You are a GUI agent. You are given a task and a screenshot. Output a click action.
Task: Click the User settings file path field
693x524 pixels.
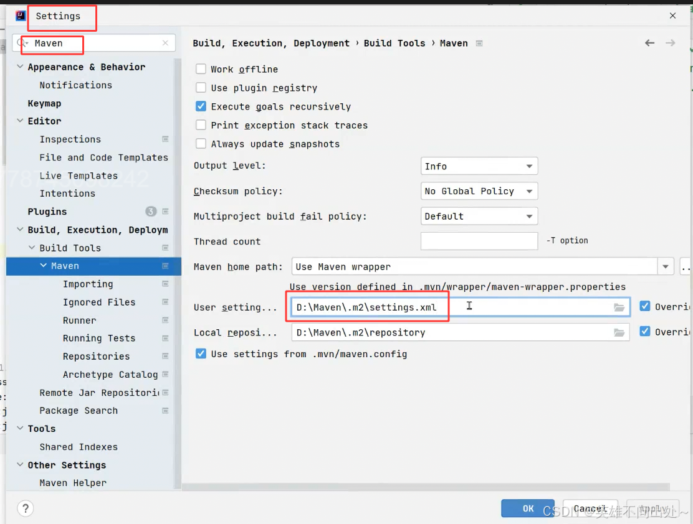461,307
